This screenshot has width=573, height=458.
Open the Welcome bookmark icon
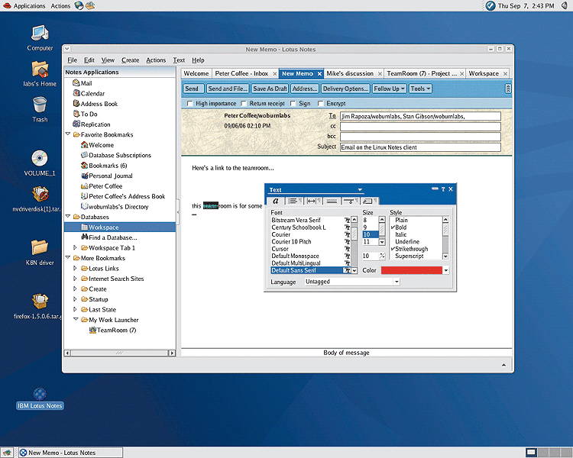[x=84, y=144]
